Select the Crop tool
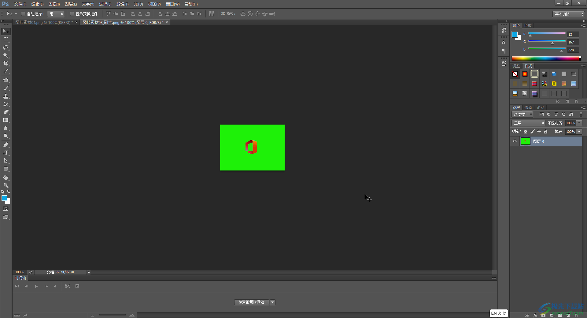Image resolution: width=587 pixels, height=318 pixels. (6, 63)
